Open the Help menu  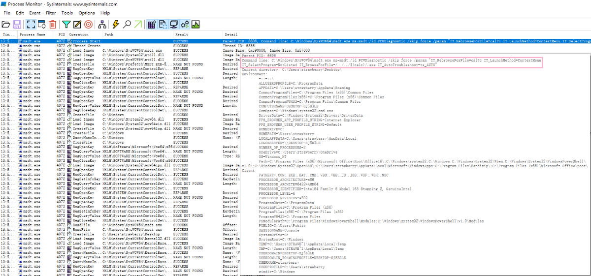click(x=105, y=13)
